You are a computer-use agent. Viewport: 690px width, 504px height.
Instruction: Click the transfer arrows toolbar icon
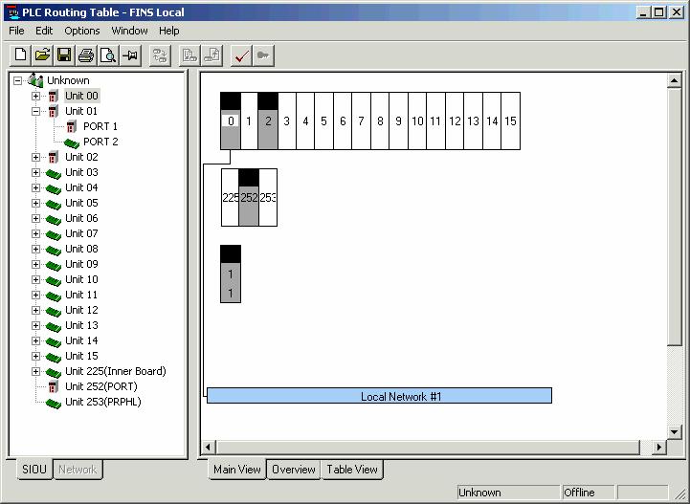(x=160, y=55)
